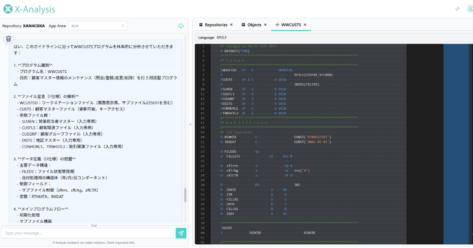
Task: Click code line 8 FCUSTS declaration
Action: (254, 80)
